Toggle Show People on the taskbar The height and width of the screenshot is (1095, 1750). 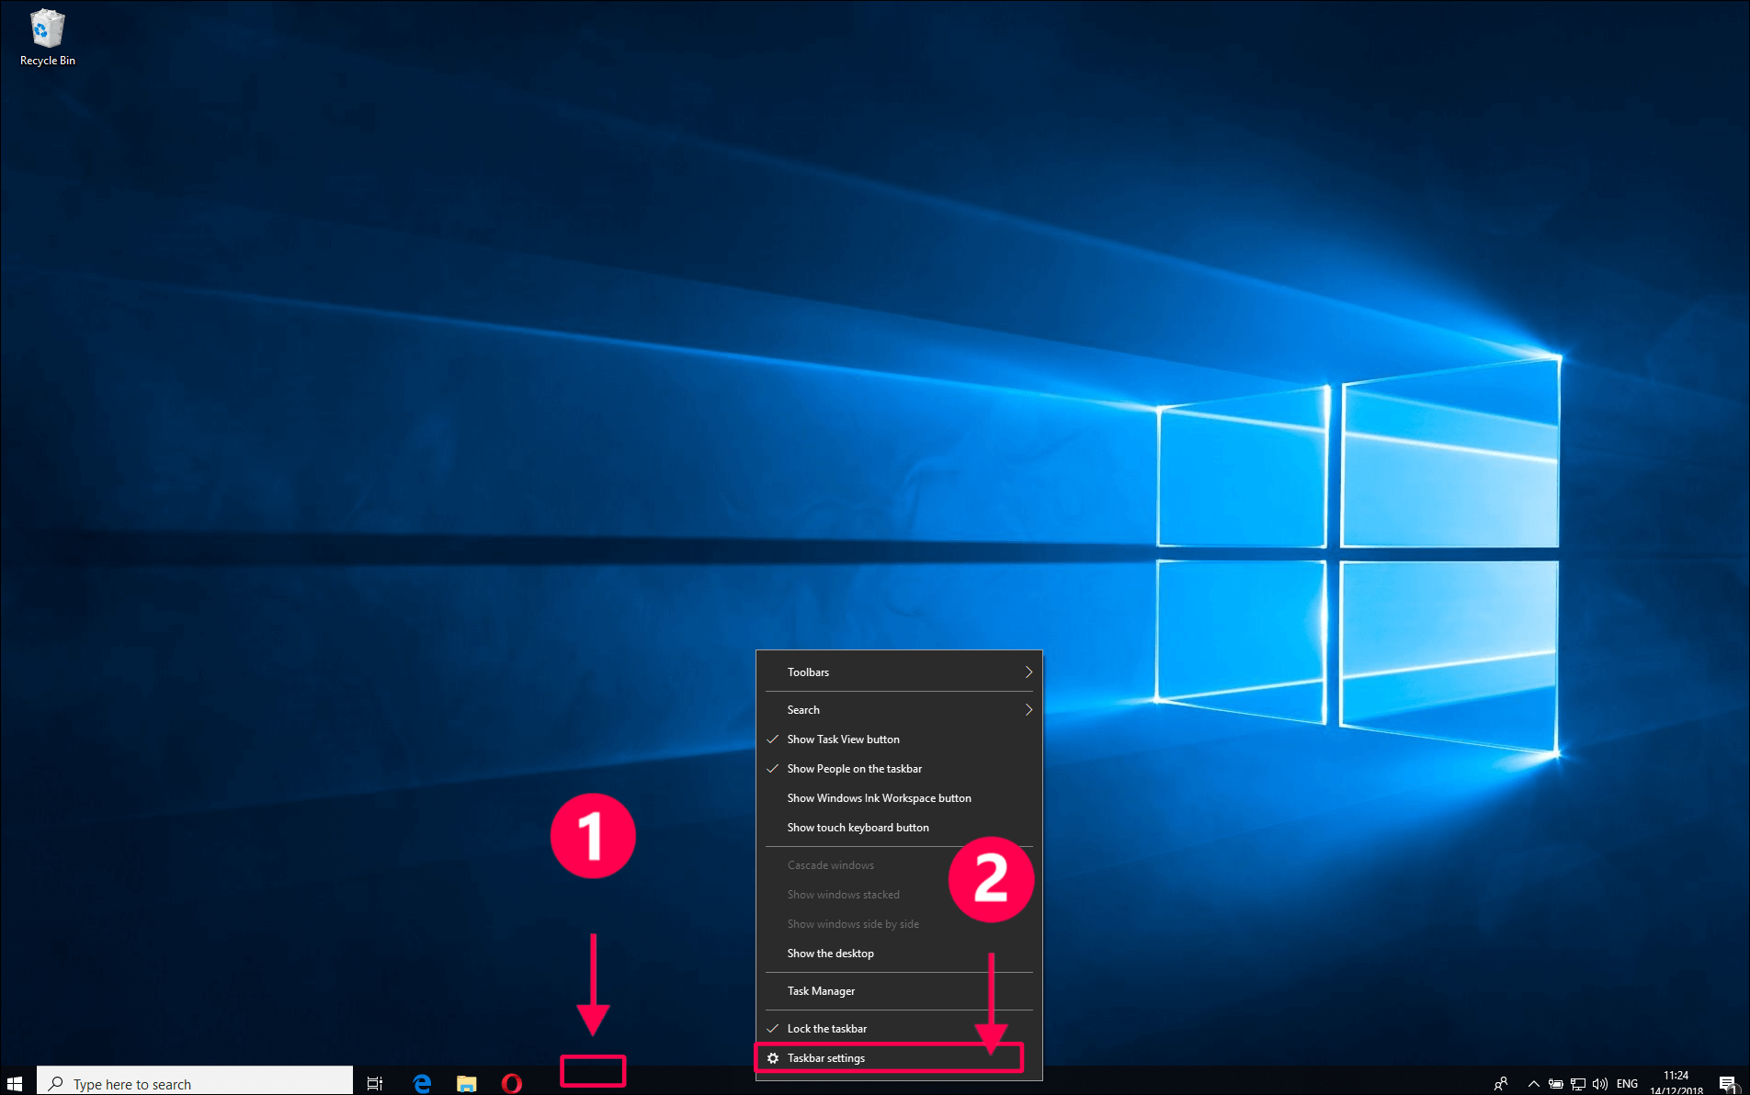pos(899,769)
